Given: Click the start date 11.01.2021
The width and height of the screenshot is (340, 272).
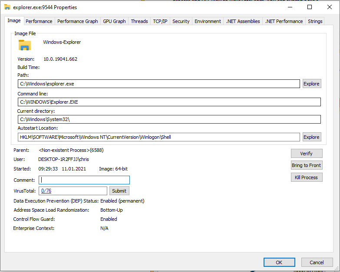Looking at the screenshot, I should pos(74,169).
